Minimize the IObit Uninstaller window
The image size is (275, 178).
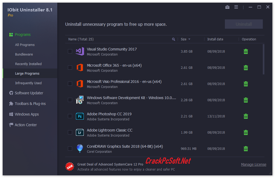(x=250, y=7)
